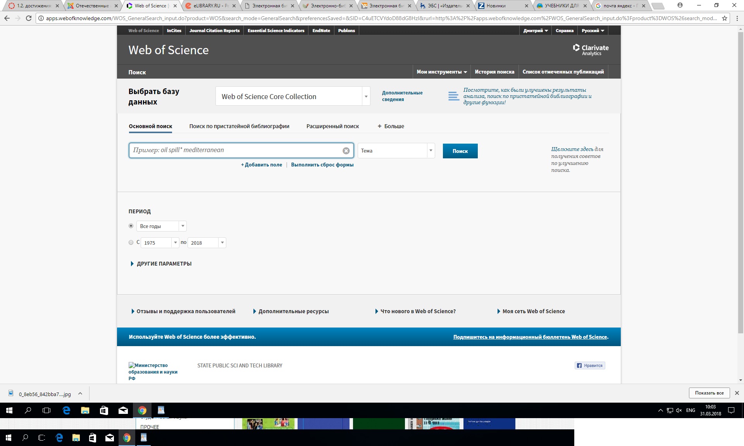Click the Clarivate Analytics logo

[x=591, y=50]
